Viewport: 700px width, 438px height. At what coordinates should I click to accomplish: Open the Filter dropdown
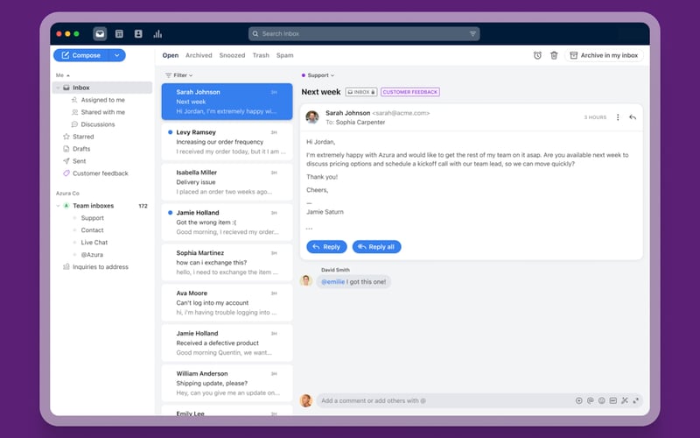tap(179, 75)
